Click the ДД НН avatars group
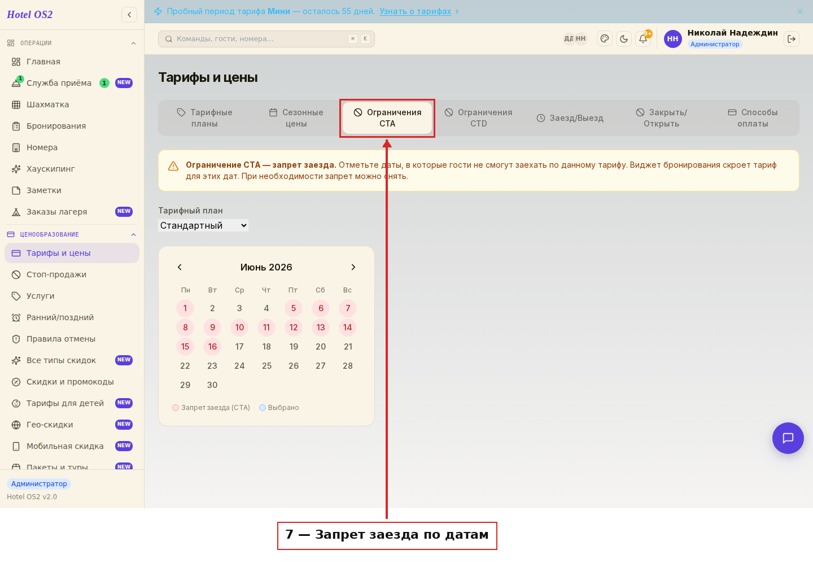813x563 pixels. [575, 39]
